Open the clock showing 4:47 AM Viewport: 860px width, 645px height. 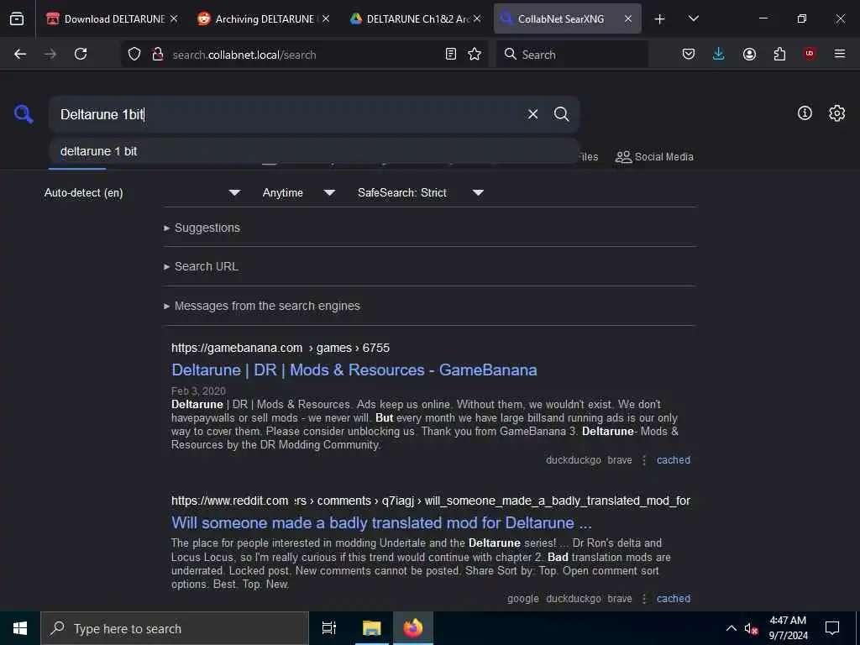[x=788, y=628]
